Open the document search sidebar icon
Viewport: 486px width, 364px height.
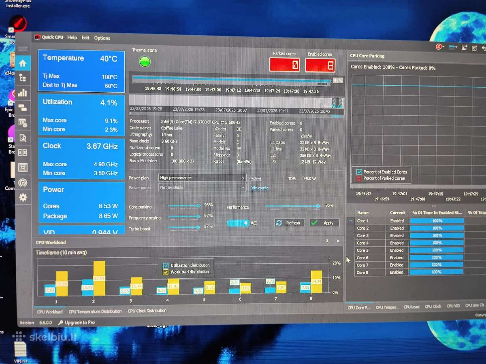click(23, 138)
